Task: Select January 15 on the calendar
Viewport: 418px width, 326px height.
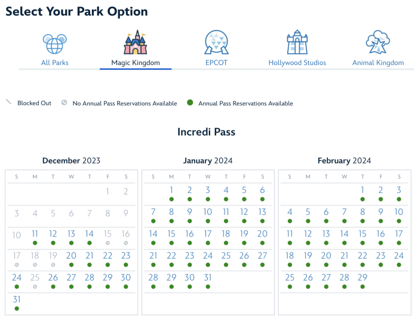Action: [171, 234]
